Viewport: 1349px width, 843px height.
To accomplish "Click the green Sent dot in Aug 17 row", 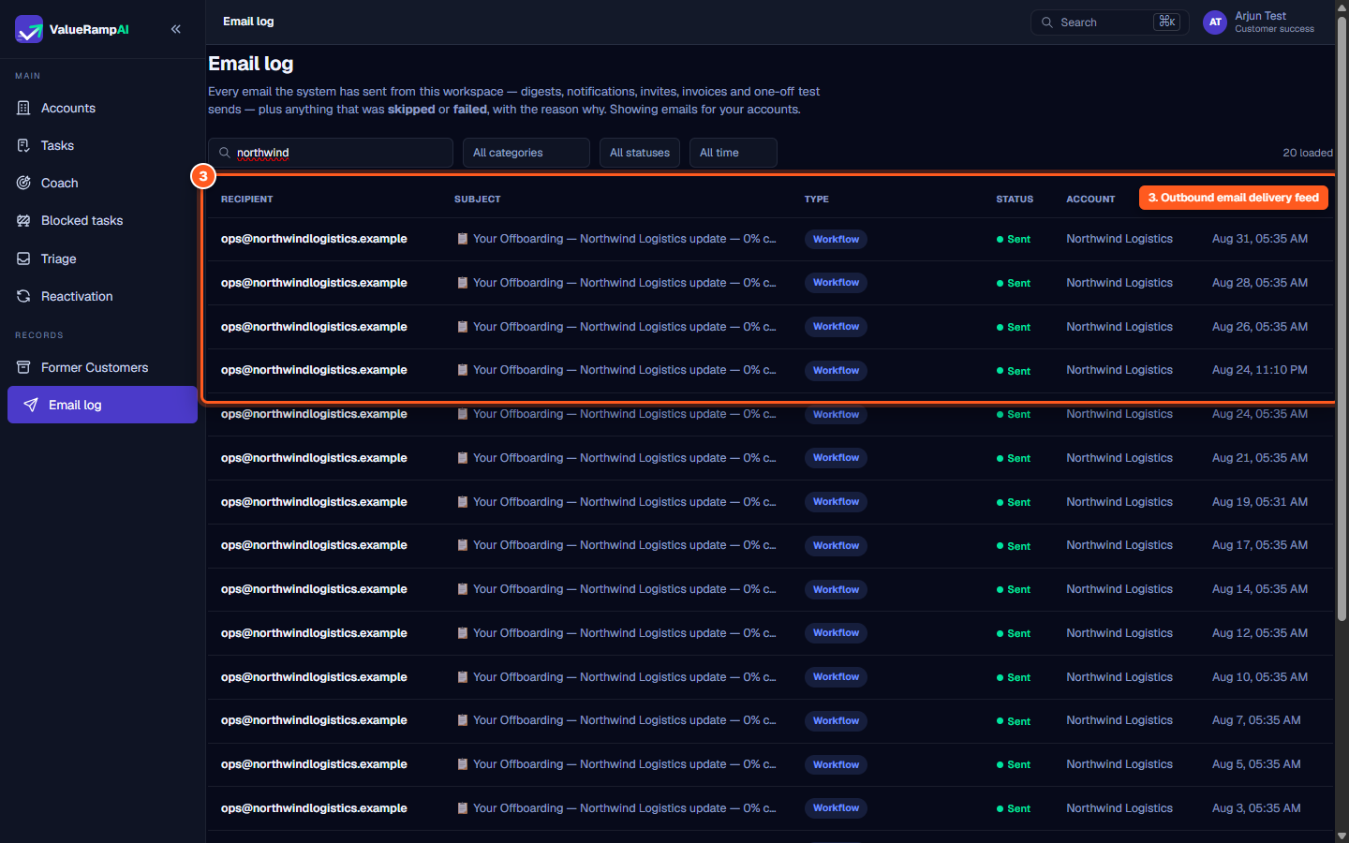I will click(1000, 546).
